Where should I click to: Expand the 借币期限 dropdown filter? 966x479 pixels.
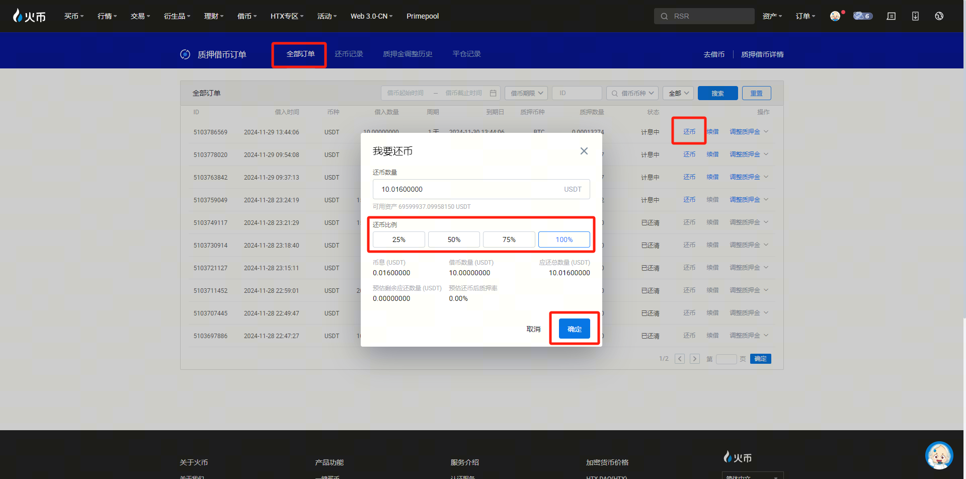(x=526, y=93)
